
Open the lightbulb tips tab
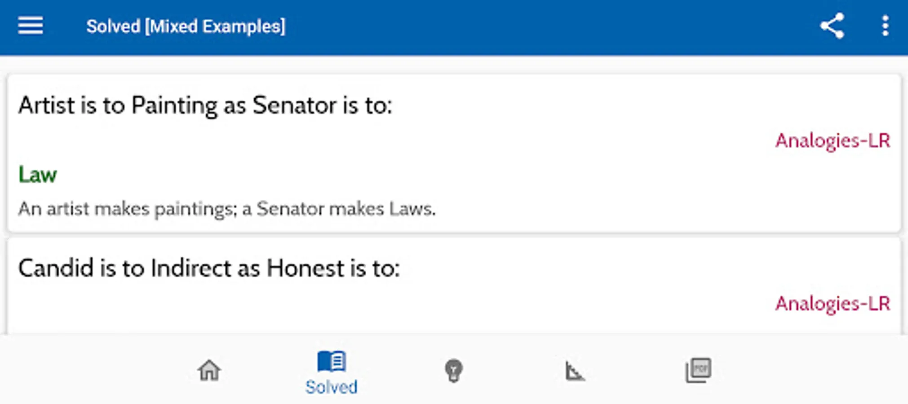tap(453, 371)
